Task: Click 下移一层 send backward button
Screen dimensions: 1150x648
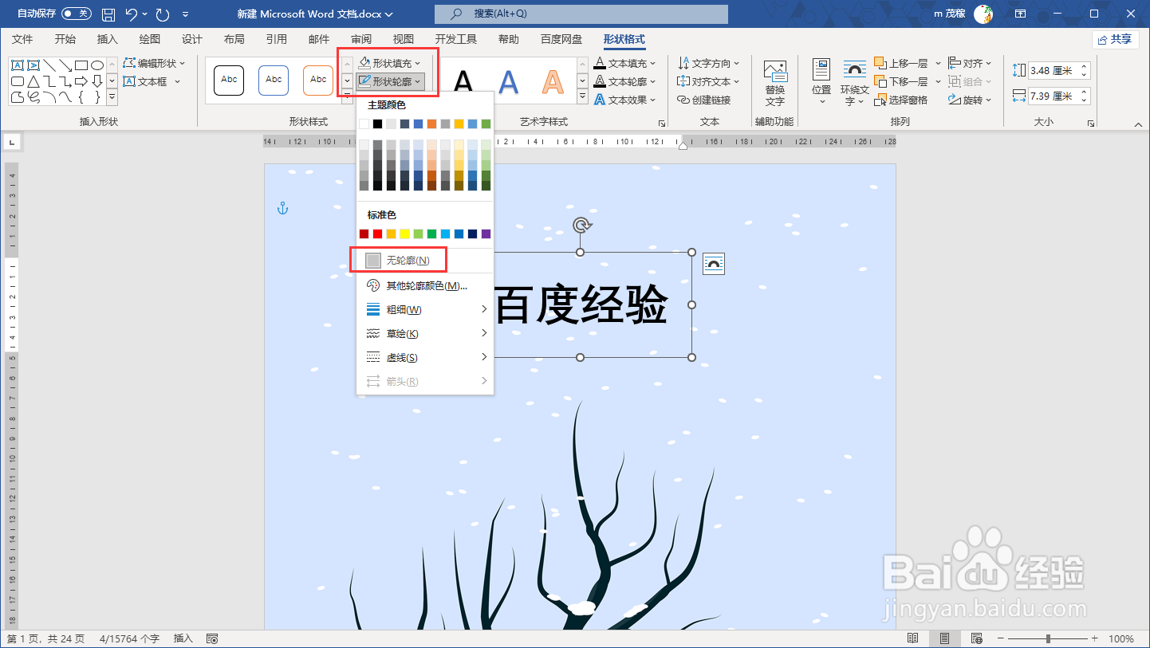Action: click(901, 81)
